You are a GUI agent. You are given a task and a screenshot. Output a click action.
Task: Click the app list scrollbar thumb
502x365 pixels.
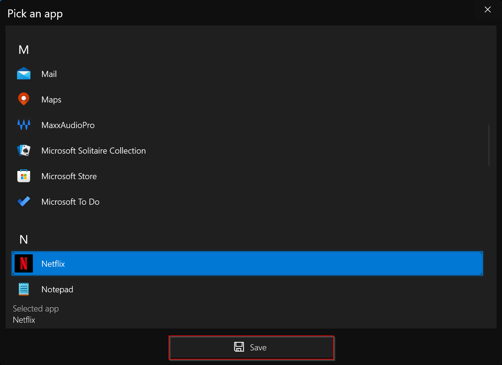tap(489, 145)
